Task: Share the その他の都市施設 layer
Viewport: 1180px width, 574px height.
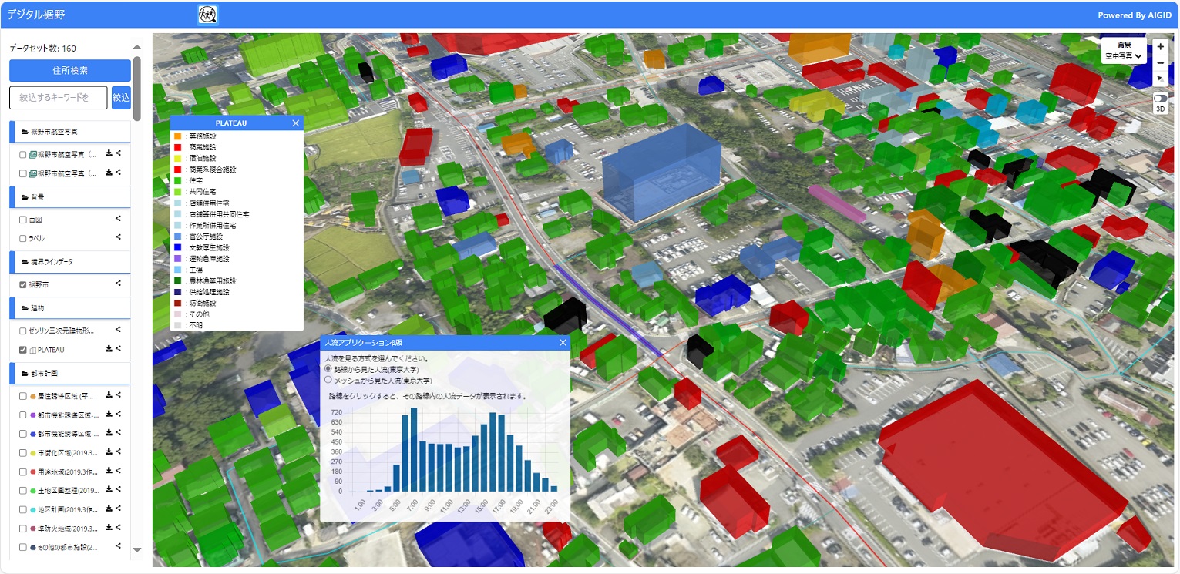Action: pos(119,546)
